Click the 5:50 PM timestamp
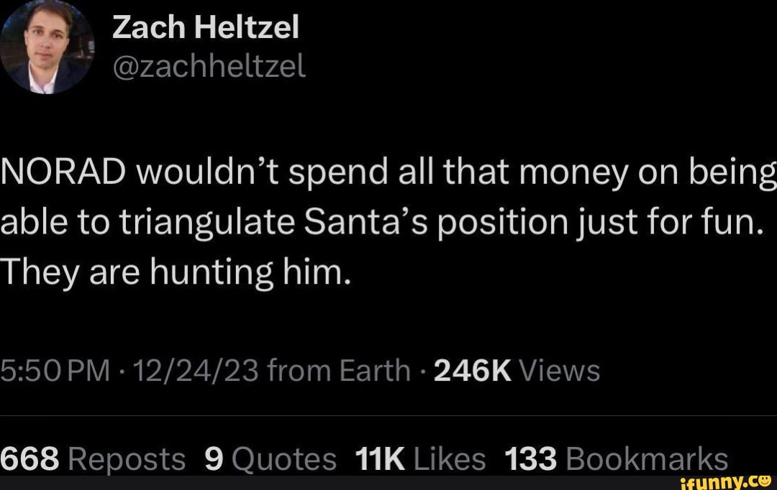 (55, 371)
